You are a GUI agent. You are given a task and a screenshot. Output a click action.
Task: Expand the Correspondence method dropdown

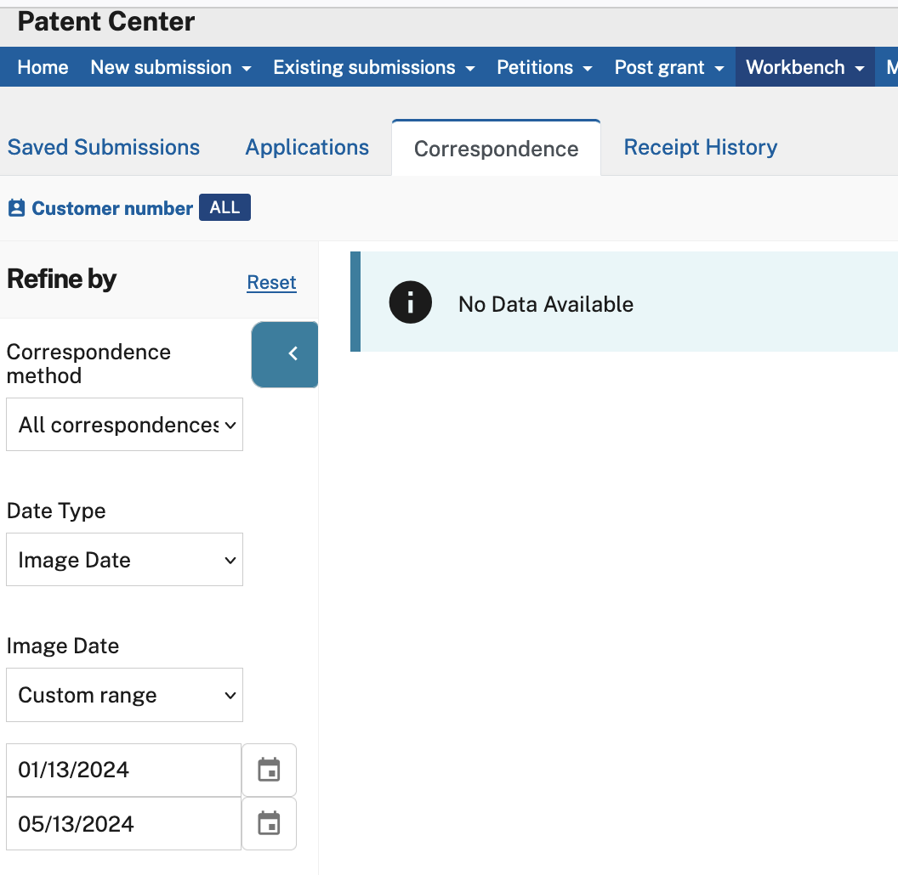click(124, 425)
